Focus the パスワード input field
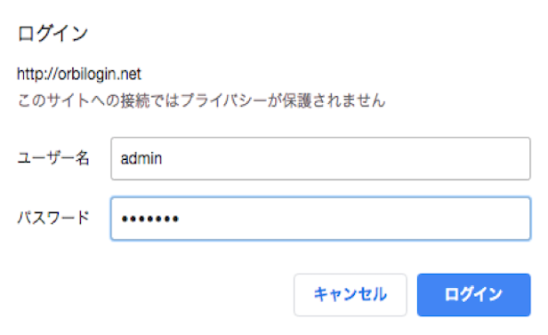The image size is (548, 335). tap(320, 219)
